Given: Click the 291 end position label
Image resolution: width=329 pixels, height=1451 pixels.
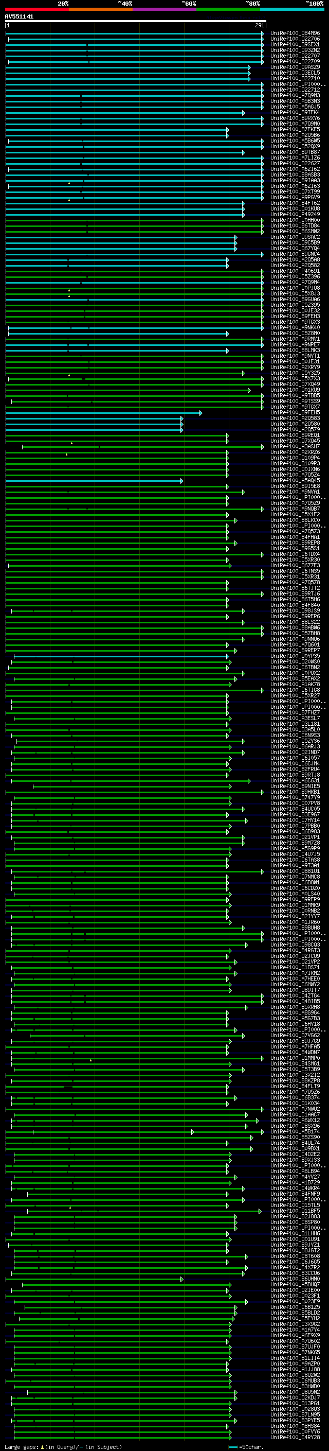Looking at the screenshot, I should [x=259, y=25].
